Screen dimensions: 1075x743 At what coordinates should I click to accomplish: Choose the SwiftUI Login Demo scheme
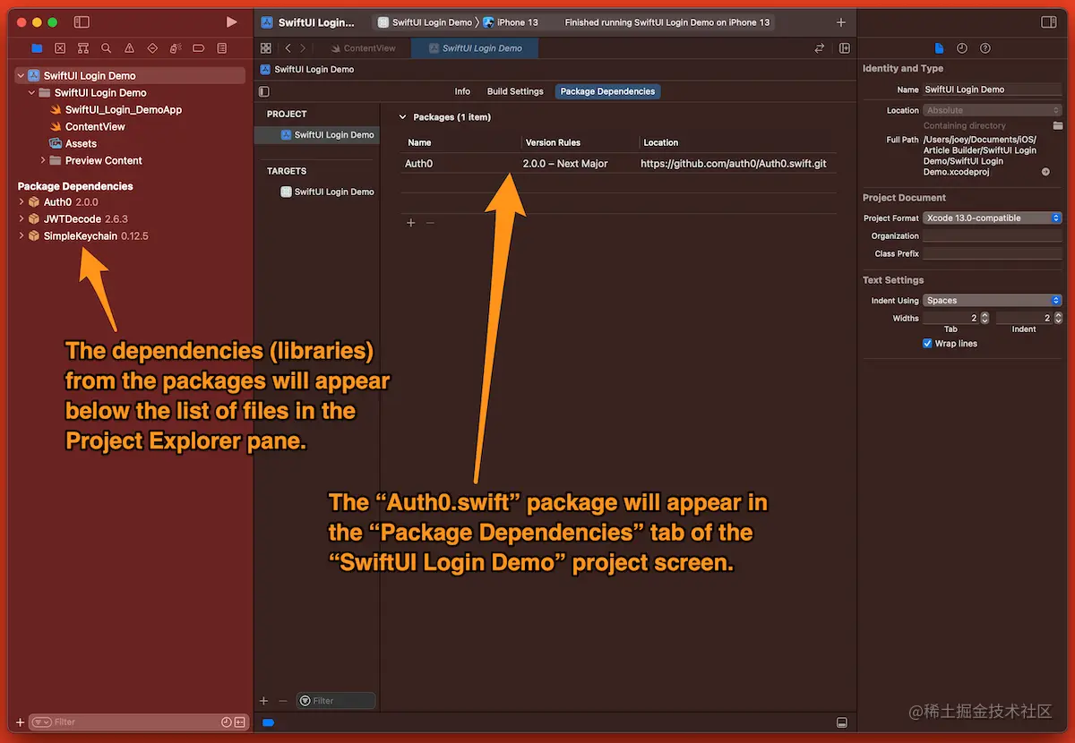click(x=425, y=22)
